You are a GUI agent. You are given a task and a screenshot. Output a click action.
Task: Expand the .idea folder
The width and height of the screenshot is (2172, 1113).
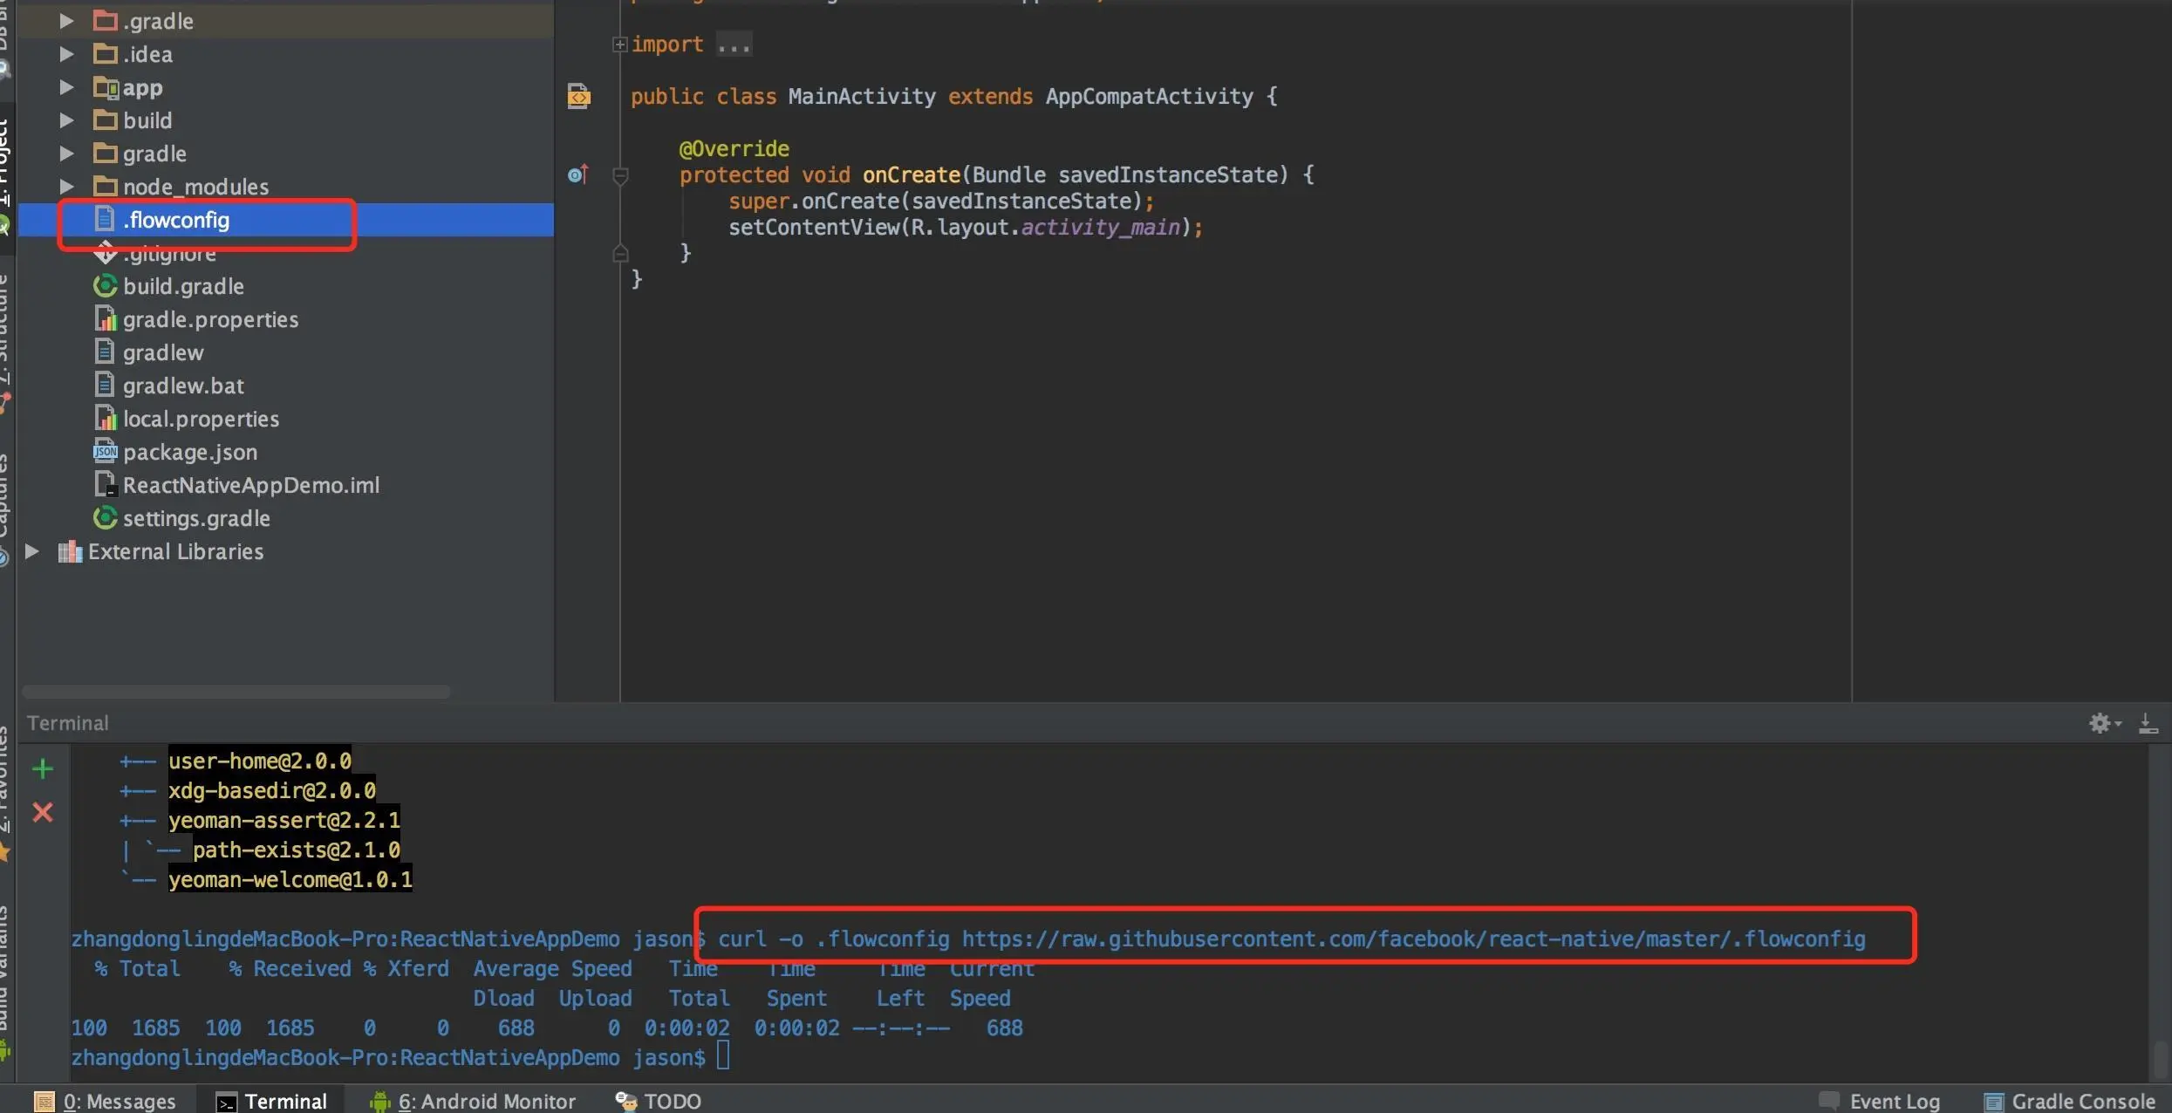tap(66, 54)
